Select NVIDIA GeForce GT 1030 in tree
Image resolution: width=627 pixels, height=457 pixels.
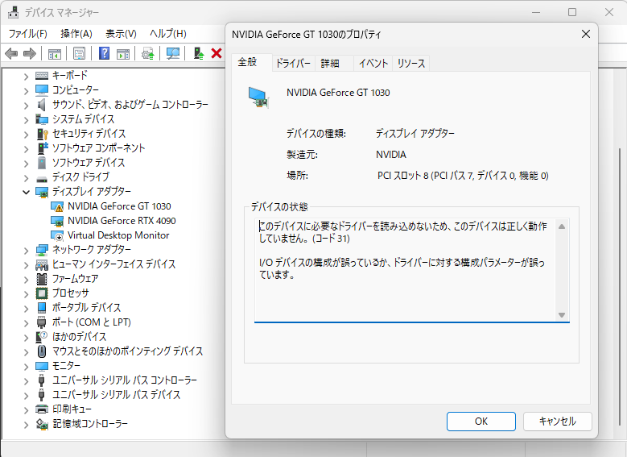pos(119,206)
